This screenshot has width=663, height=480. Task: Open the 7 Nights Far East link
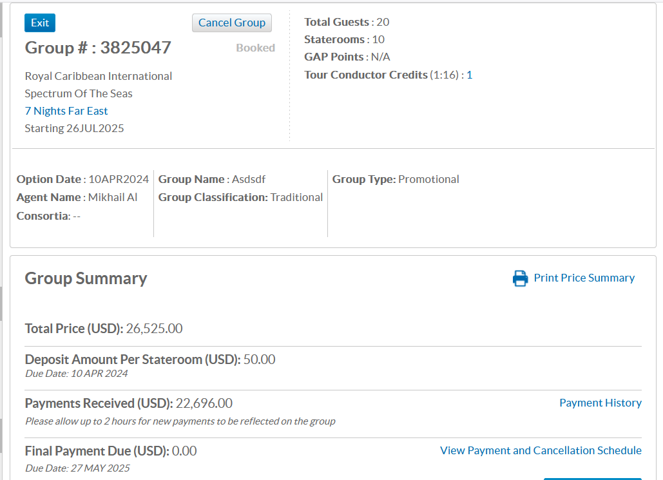pyautogui.click(x=66, y=111)
